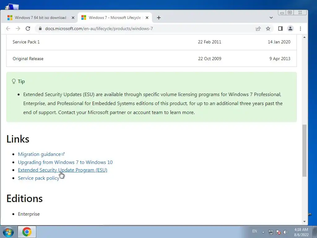317x238 pixels.
Task: Open the Service pack policy link
Action: pos(38,178)
